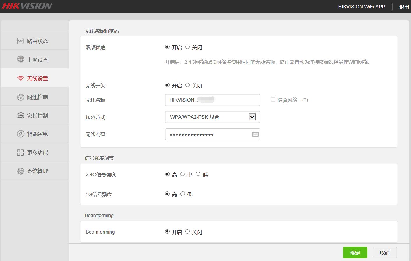This screenshot has width=411, height=261.
Task: Click the 取消 button
Action: [x=385, y=253]
